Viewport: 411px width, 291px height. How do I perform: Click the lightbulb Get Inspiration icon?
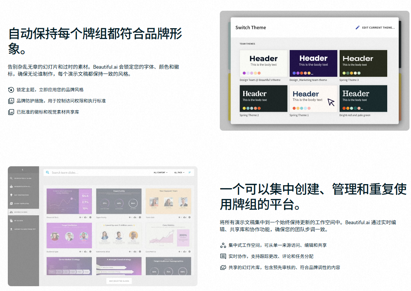pyautogui.click(x=11, y=195)
